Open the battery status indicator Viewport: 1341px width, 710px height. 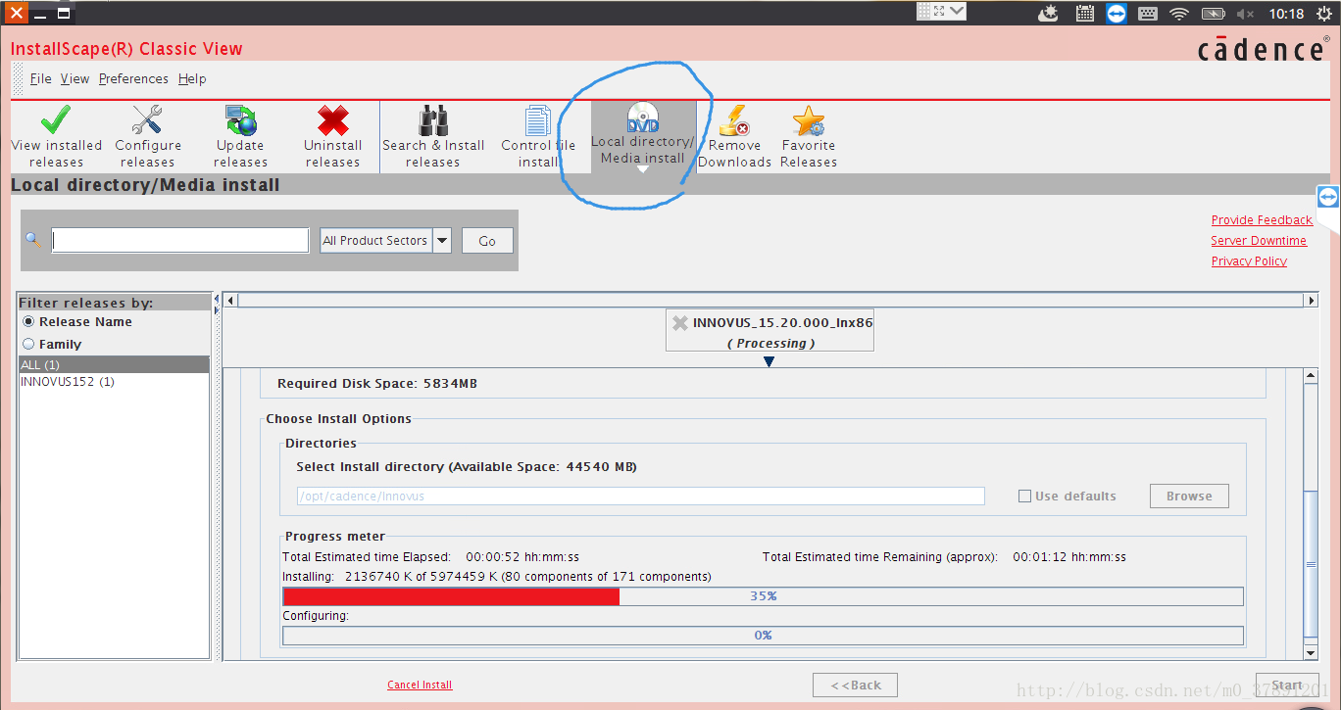coord(1213,14)
